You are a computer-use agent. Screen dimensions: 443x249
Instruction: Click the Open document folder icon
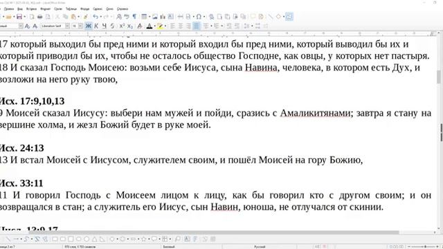point(9,17)
